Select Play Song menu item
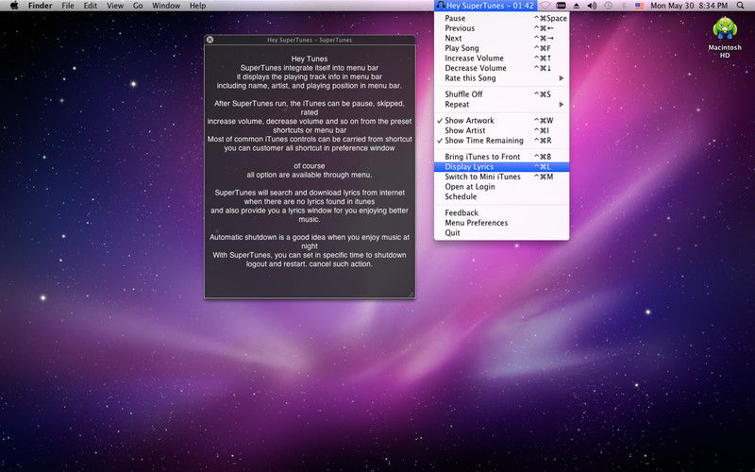755x472 pixels. tap(501, 48)
